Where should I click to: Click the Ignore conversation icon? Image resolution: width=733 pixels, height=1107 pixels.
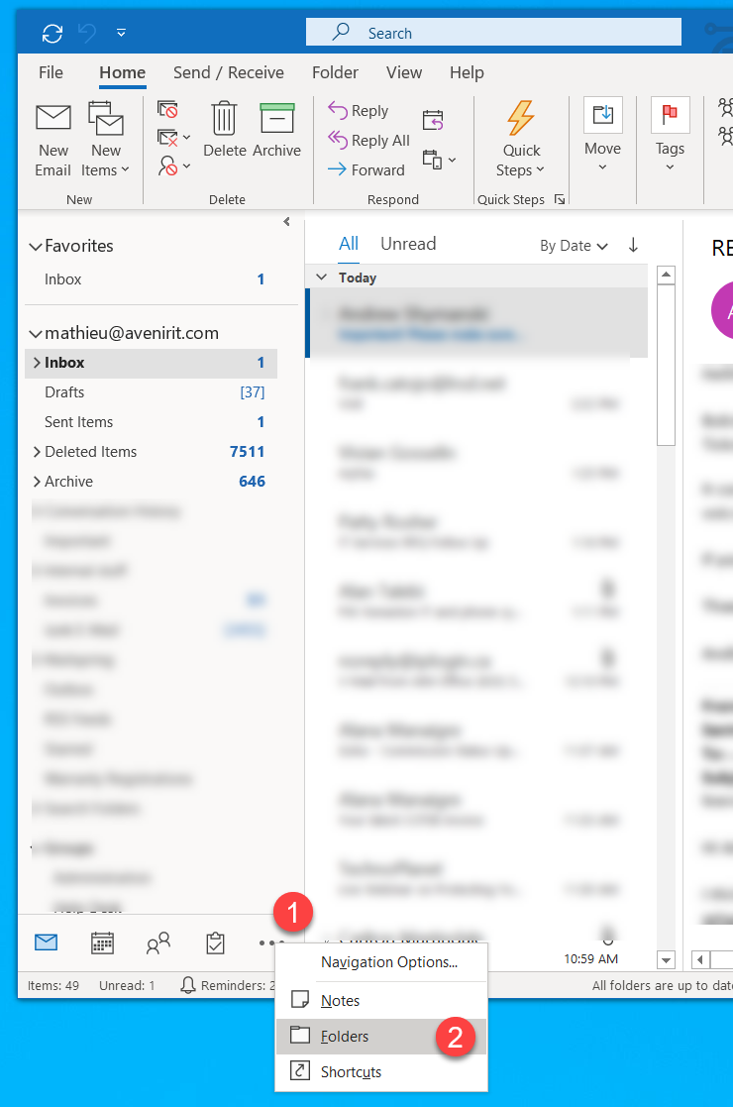(168, 109)
